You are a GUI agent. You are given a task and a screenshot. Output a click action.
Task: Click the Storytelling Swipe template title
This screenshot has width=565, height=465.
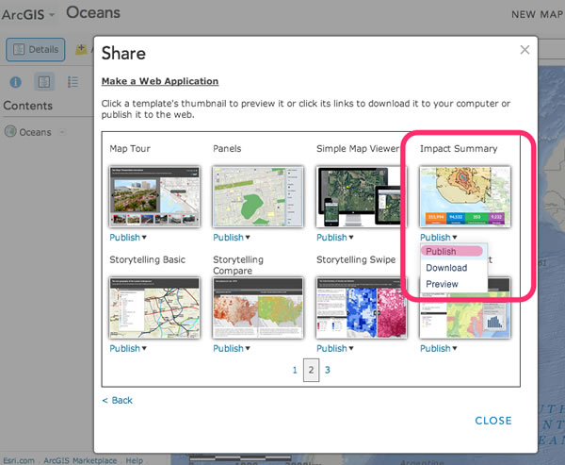coord(356,260)
